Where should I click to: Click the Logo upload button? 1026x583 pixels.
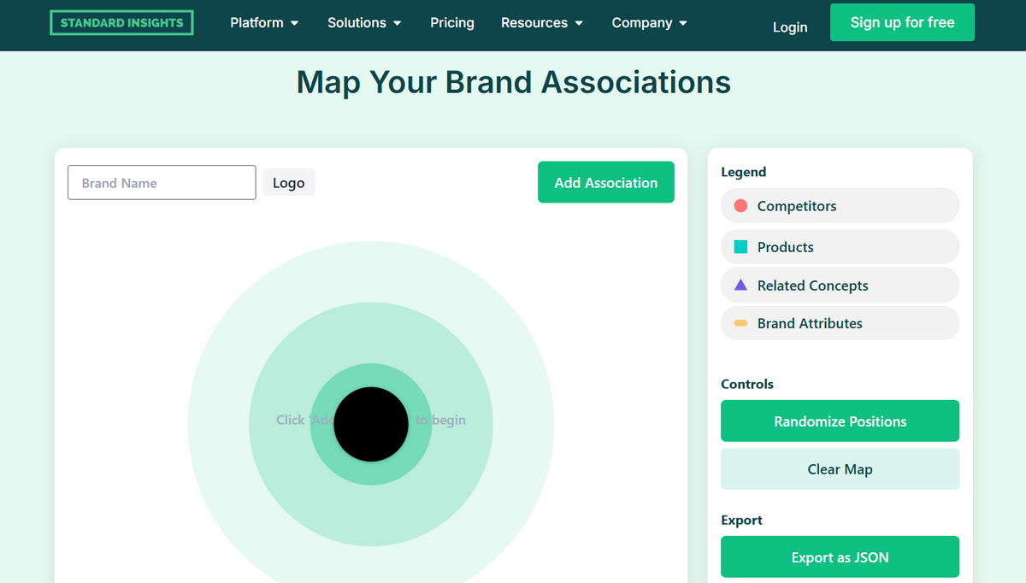click(x=289, y=183)
